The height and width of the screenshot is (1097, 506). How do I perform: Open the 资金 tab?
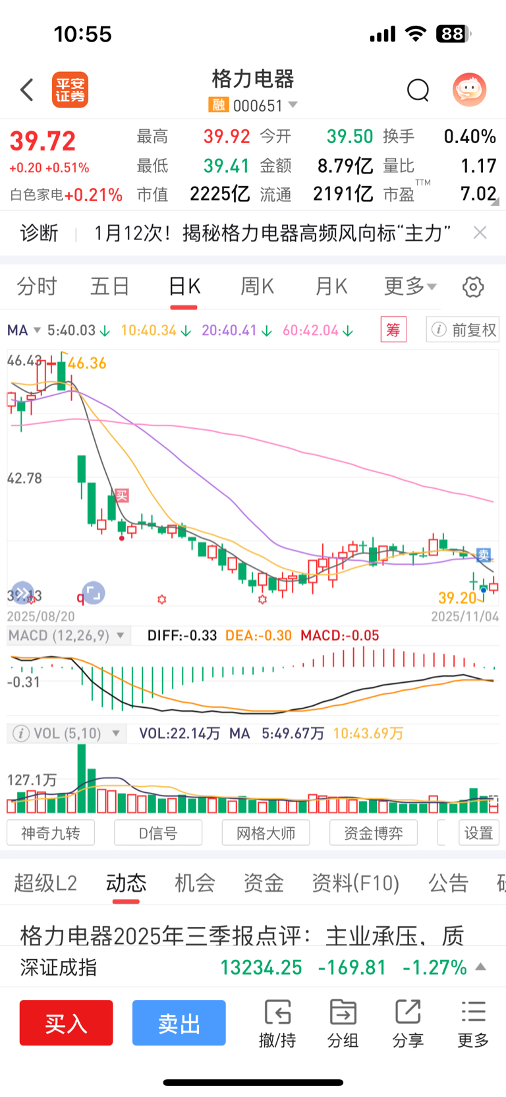coord(264,883)
